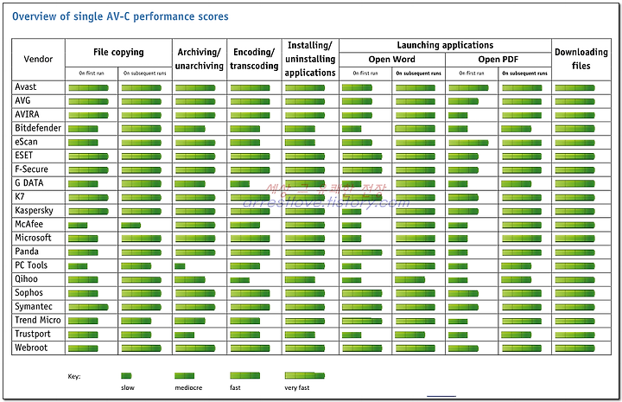
Task: Click Qihoo's Encoding/transcoding score bar
Action: 239,280
